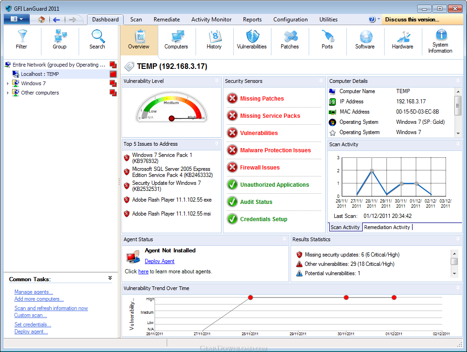Open the Search tool
This screenshot has height=352, width=467.
(97, 40)
